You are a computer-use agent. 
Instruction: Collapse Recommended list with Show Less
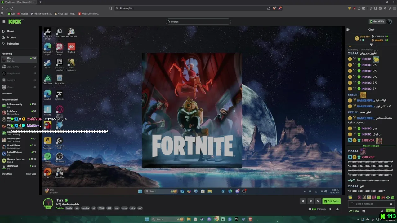pyautogui.click(x=31, y=174)
